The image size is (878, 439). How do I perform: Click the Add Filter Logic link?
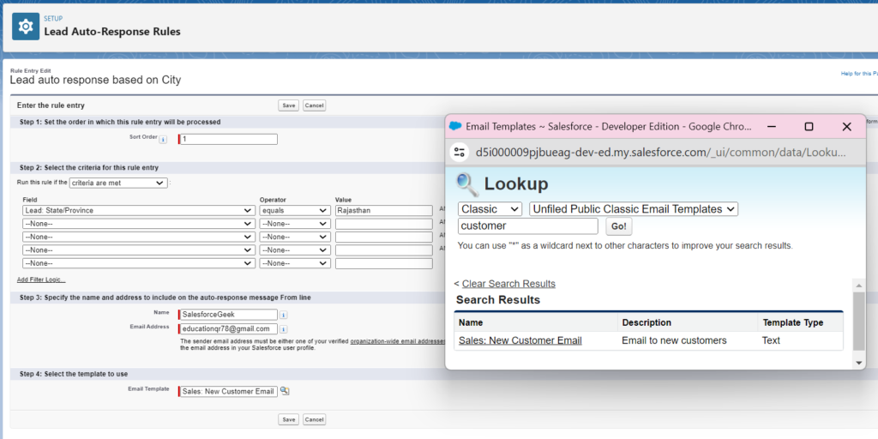[41, 280]
